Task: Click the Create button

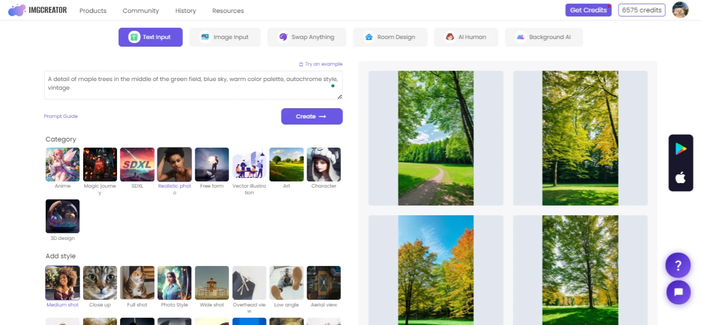Action: (312, 116)
